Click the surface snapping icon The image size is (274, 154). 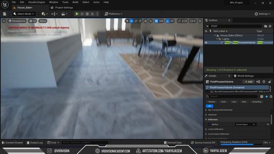[x=151, y=21]
